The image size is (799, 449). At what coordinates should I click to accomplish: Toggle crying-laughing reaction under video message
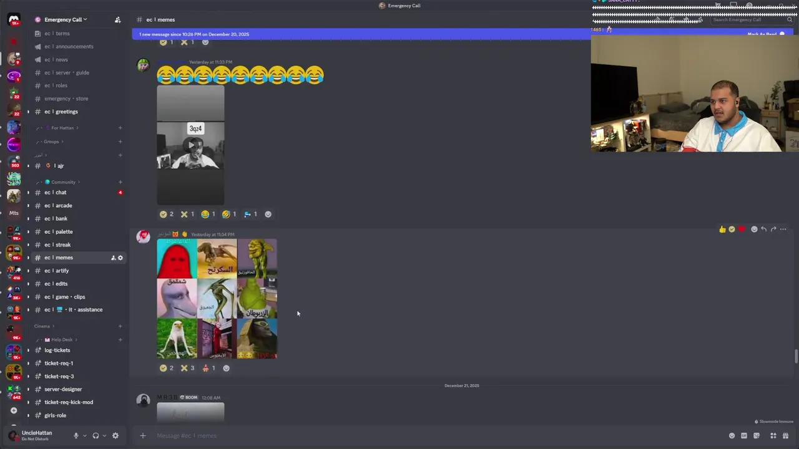(x=208, y=214)
